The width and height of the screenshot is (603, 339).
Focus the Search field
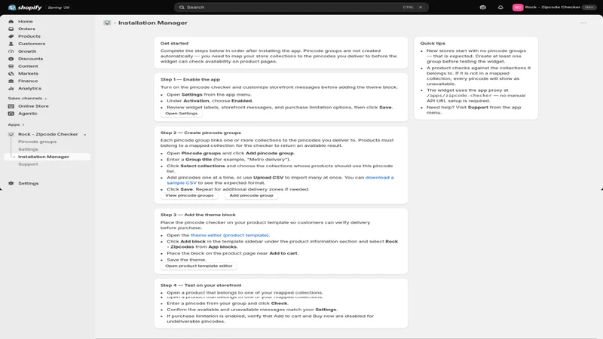(x=301, y=8)
